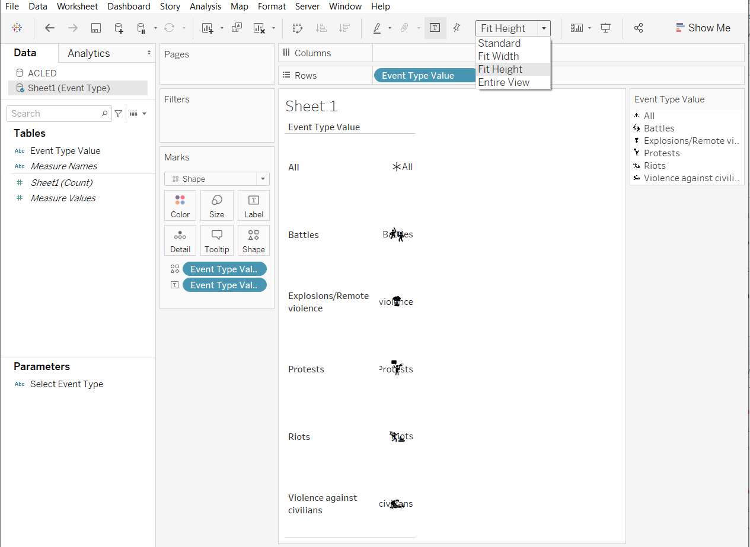This screenshot has height=547, width=750.
Task: Click the Share workbook icon
Action: coord(639,28)
